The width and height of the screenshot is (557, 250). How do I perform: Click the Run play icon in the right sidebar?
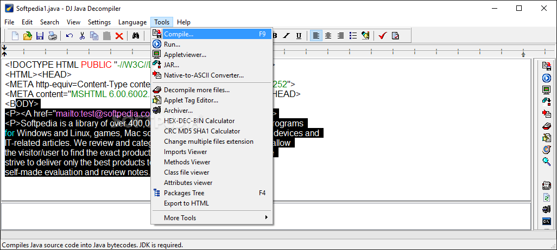click(x=546, y=78)
